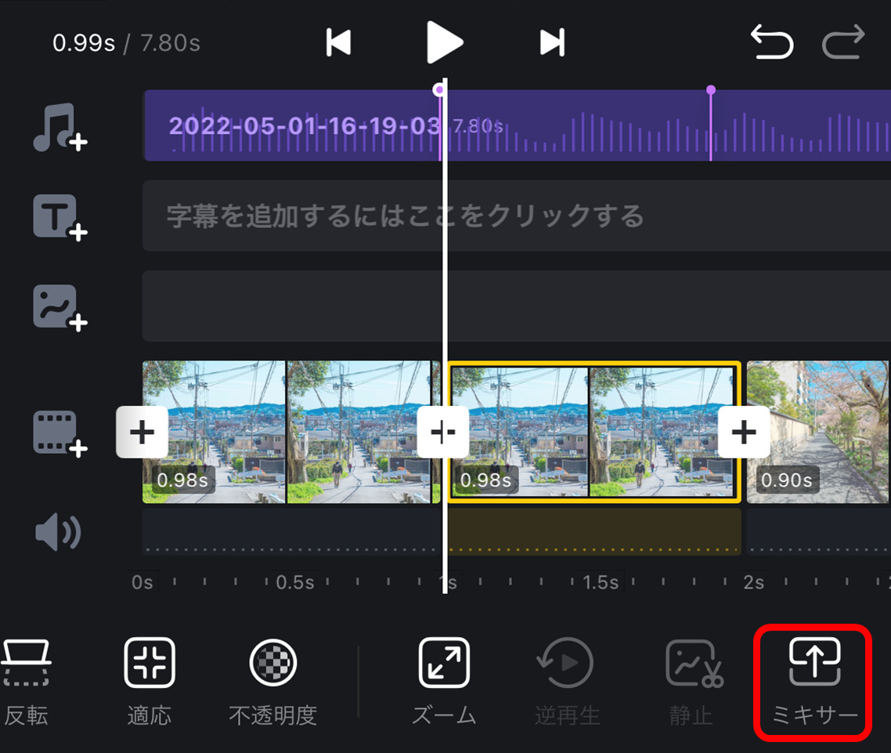Tap the highlighted clip's volume strip
891x753 pixels.
[593, 532]
